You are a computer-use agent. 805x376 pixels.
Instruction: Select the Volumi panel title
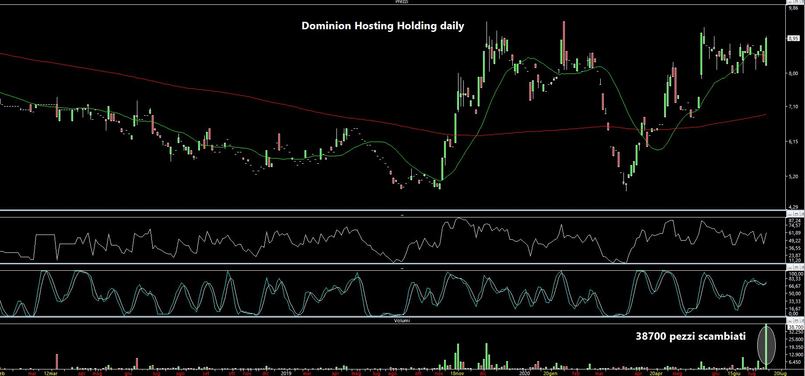click(x=402, y=321)
